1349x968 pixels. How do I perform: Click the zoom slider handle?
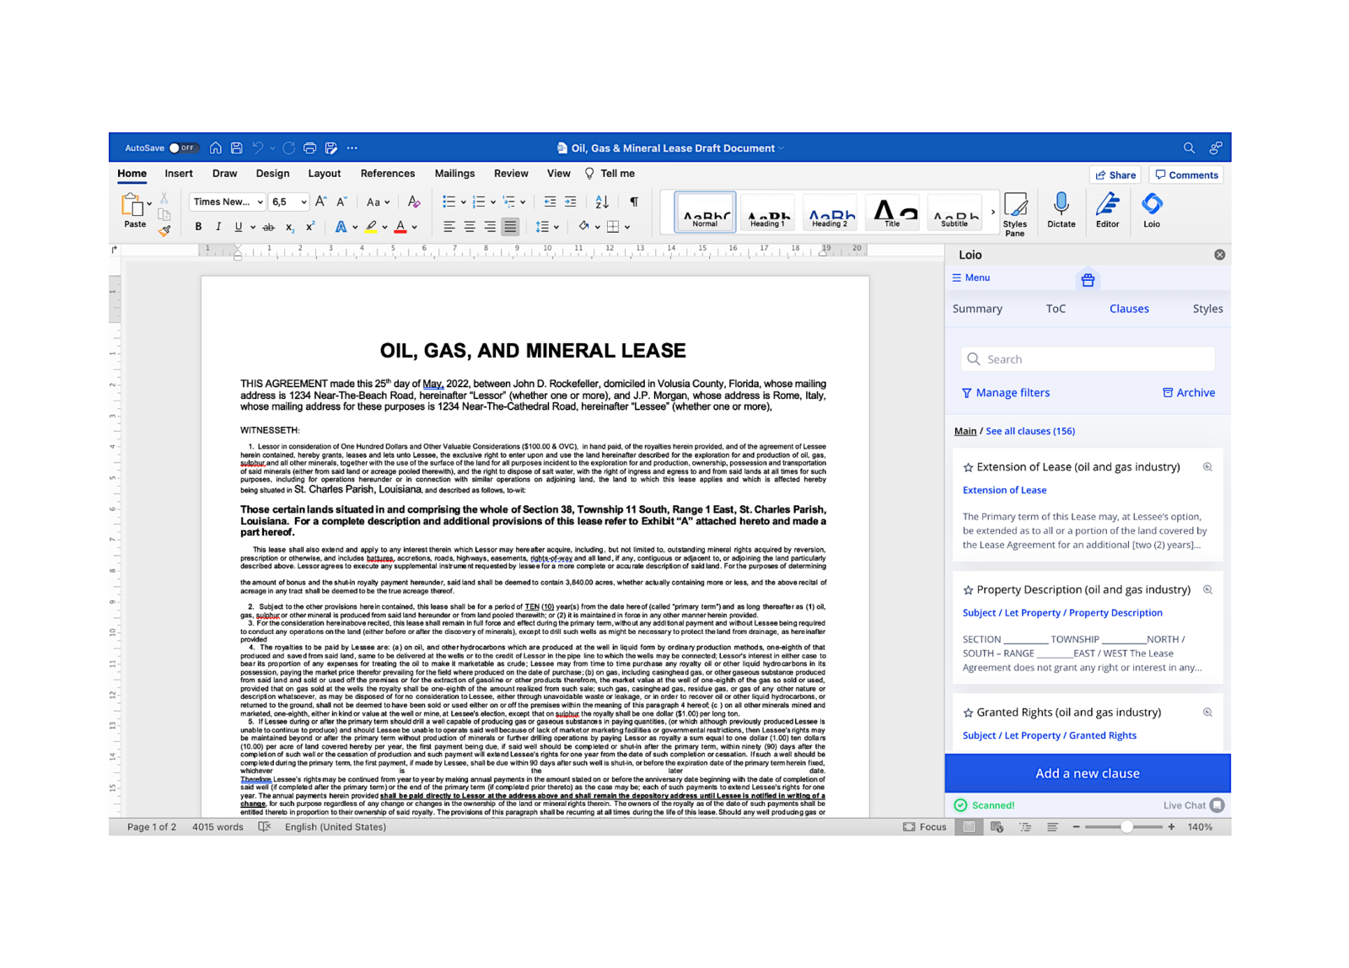(x=1126, y=827)
